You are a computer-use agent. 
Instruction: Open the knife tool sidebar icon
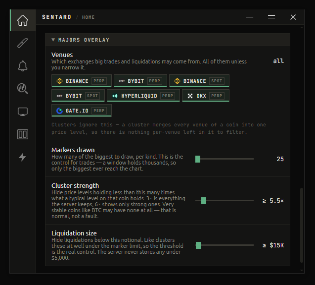pos(23,43)
